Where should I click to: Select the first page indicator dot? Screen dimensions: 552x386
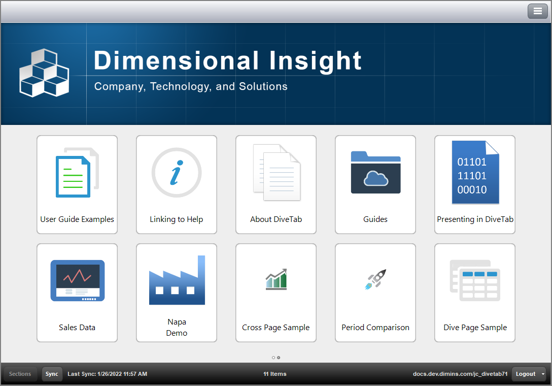pyautogui.click(x=273, y=357)
